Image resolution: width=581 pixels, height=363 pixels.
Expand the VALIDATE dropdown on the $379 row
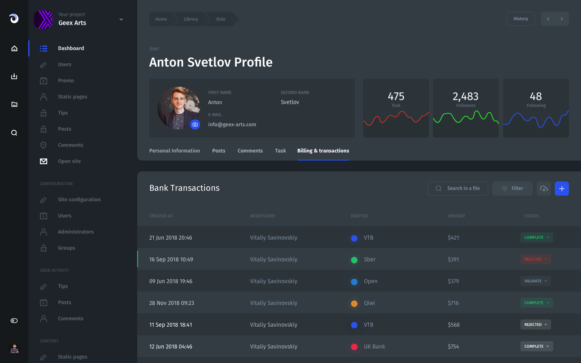pos(535,281)
